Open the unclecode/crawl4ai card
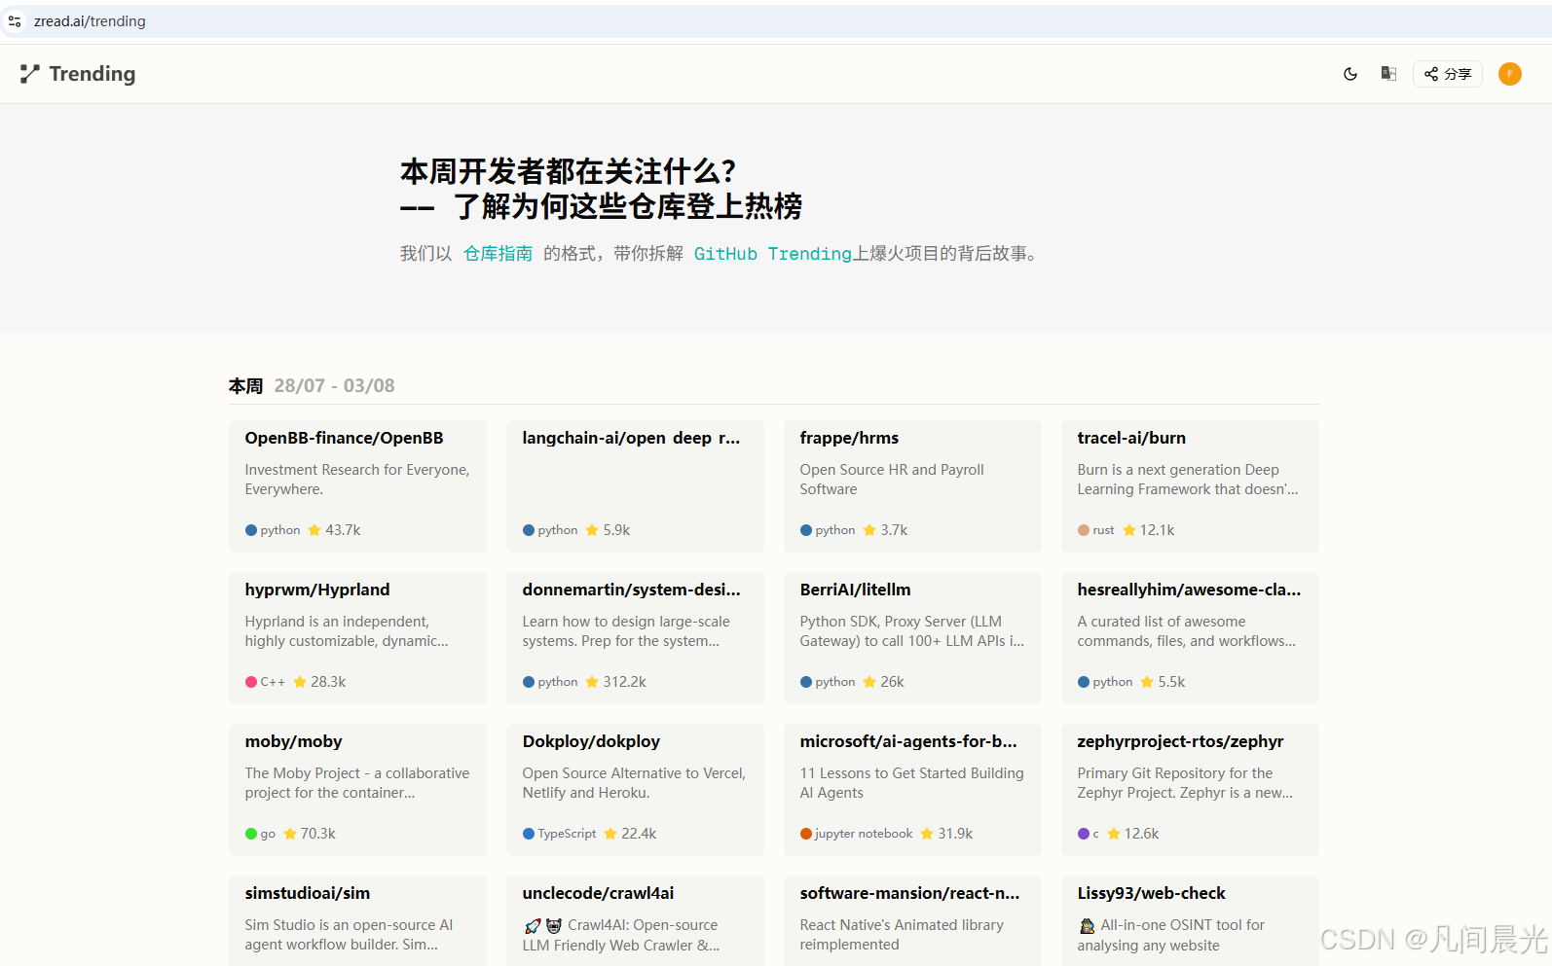 [x=635, y=920]
